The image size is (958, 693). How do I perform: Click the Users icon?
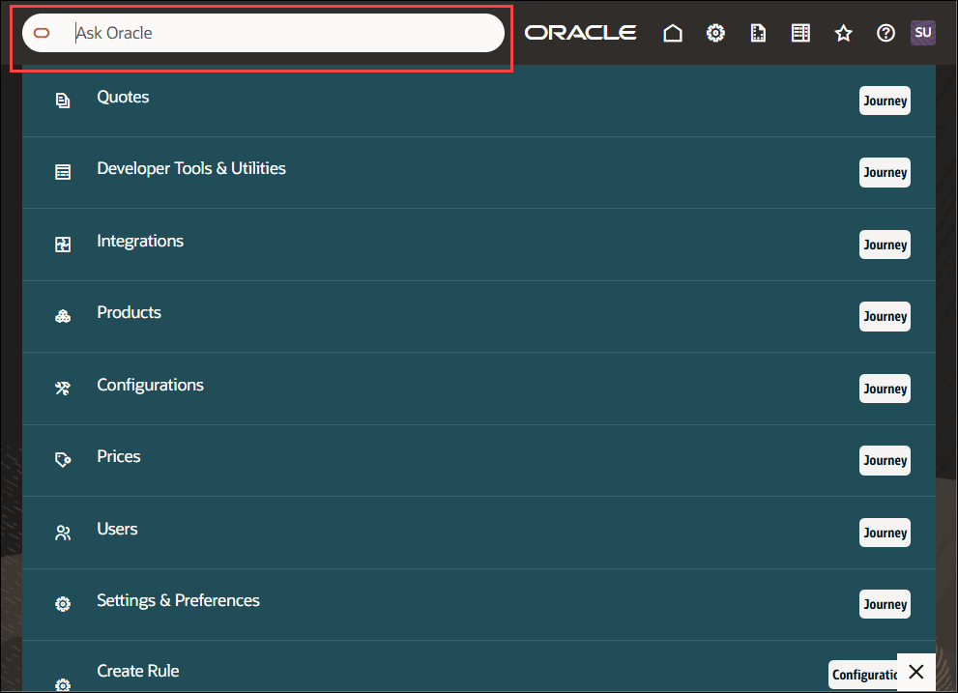pyautogui.click(x=63, y=532)
